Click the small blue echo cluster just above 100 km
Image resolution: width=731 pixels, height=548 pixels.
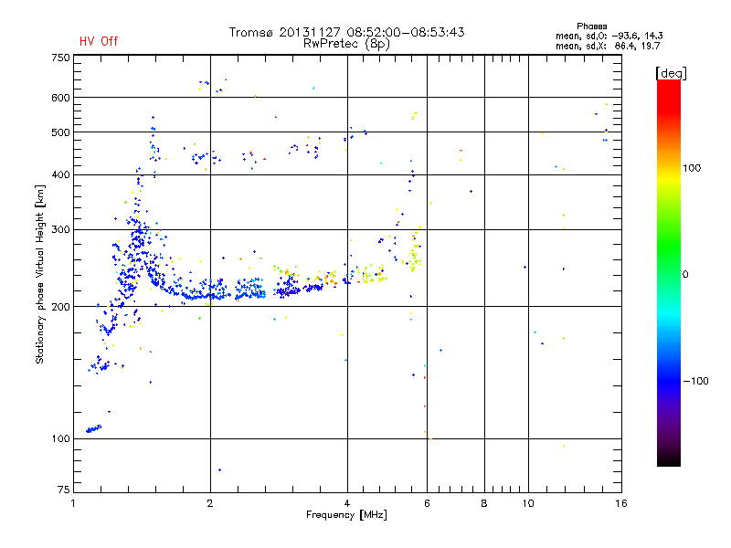point(93,428)
